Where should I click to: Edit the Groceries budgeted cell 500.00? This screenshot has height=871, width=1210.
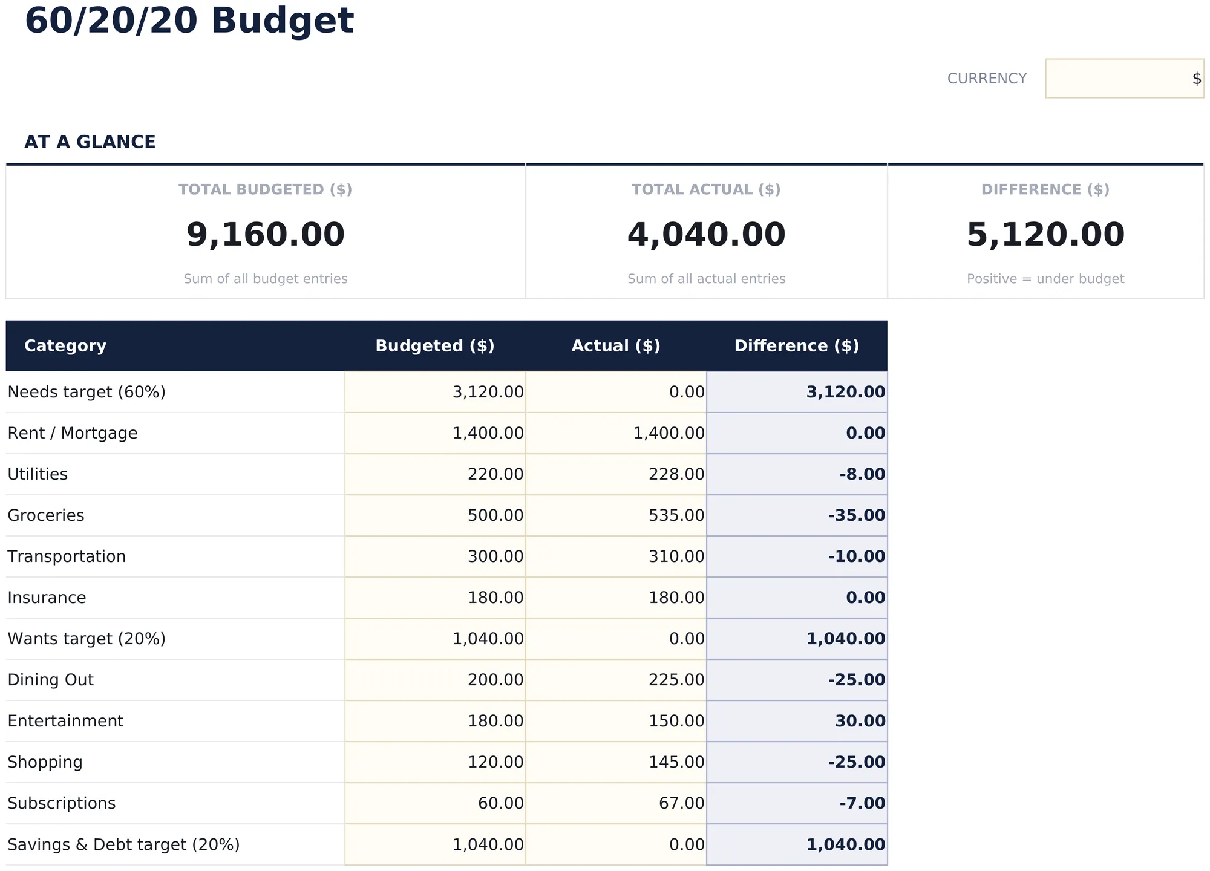[x=435, y=515]
